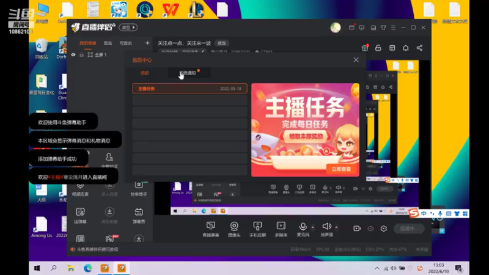Add 多媒体 source
The width and height of the screenshot is (489, 275).
281,229
